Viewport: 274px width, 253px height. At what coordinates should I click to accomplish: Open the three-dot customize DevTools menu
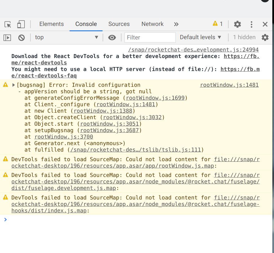tap(251, 24)
